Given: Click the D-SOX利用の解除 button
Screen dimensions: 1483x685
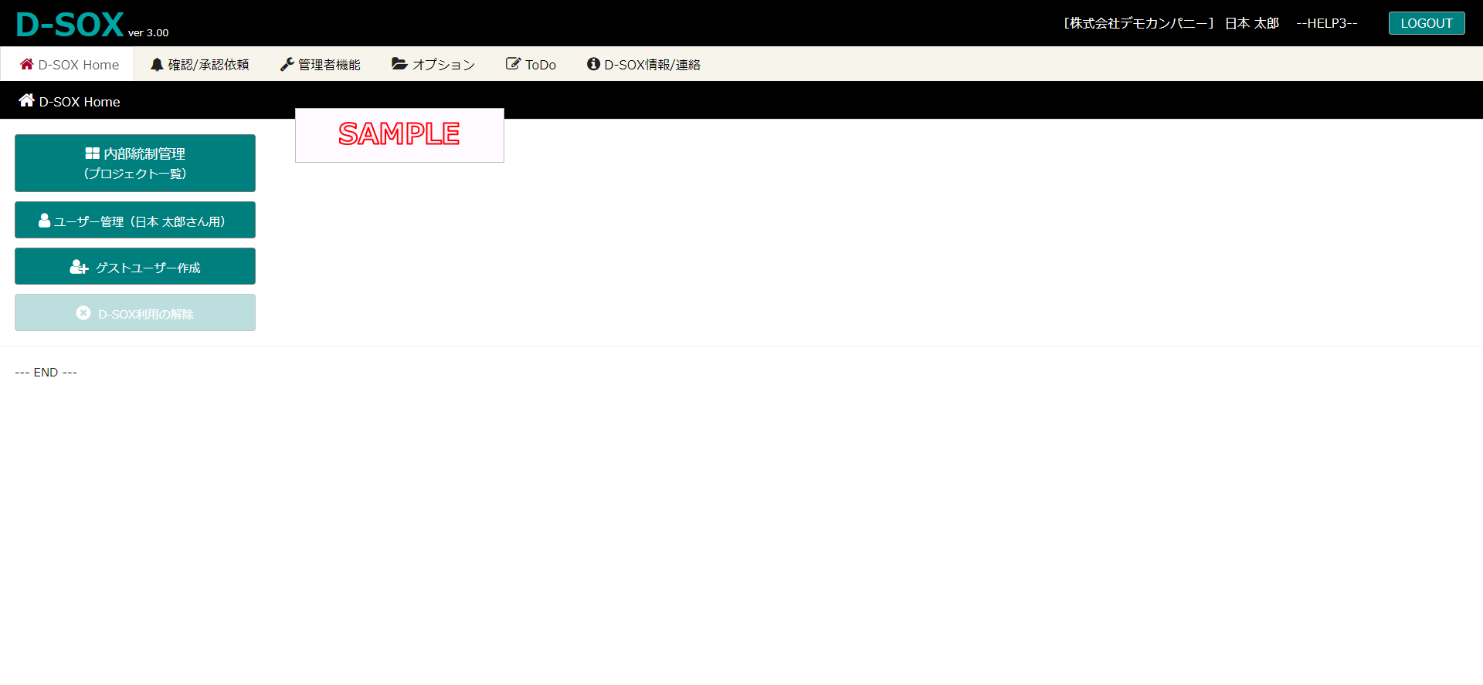Looking at the screenshot, I should pos(135,312).
